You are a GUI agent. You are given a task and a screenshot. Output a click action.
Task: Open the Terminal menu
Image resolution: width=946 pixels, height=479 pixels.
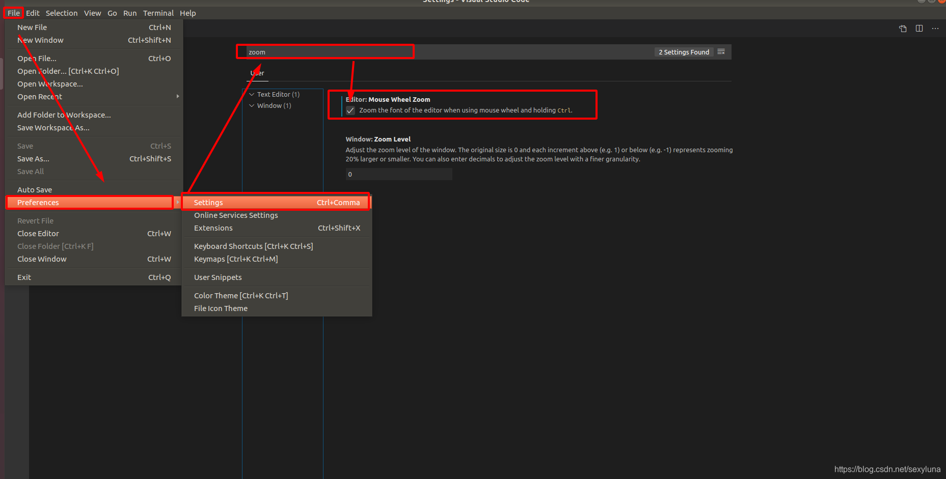[x=158, y=13]
